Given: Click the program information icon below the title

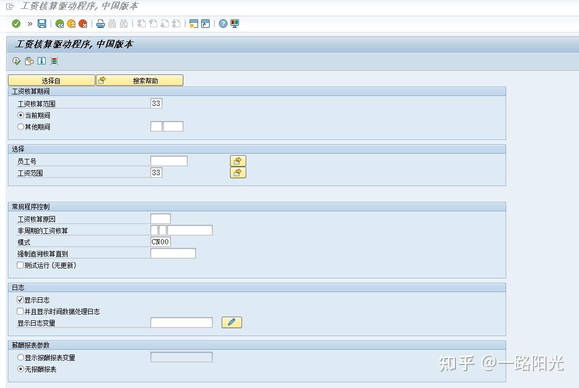Looking at the screenshot, I should (x=41, y=61).
